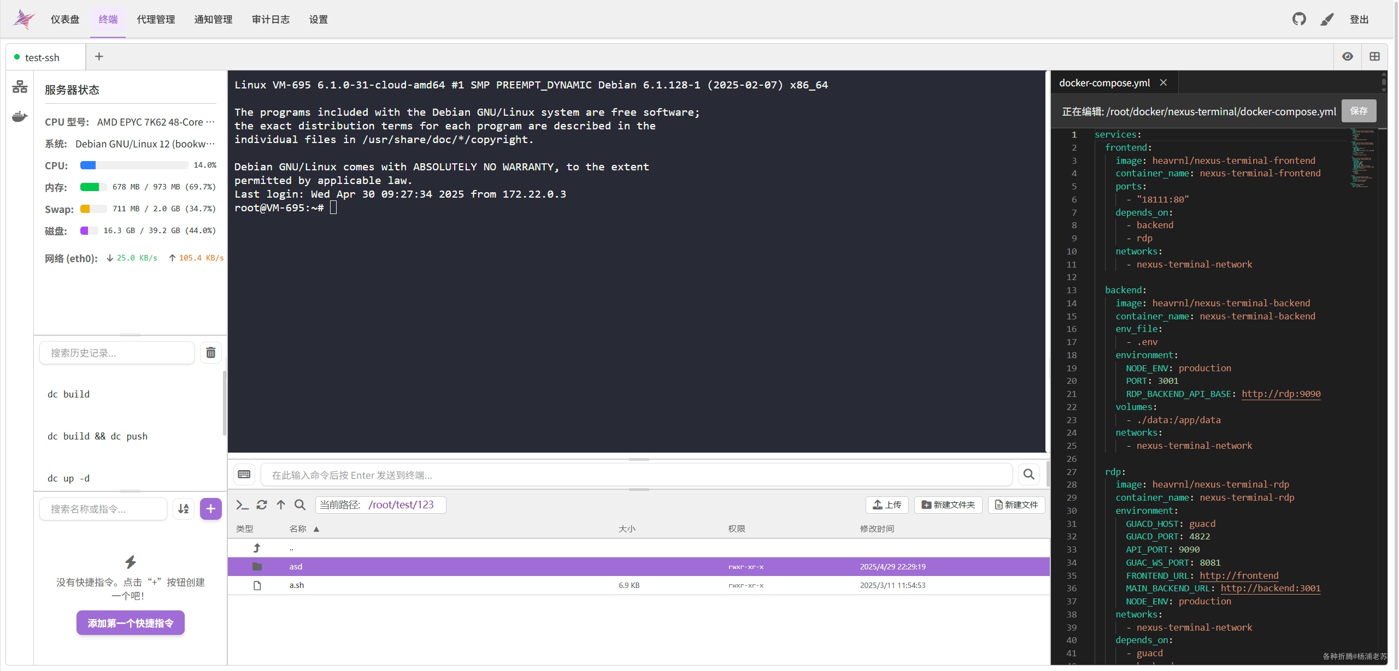Toggle the virtual keyboard icon beside command input
Screen dimensions: 1399x671
coord(244,474)
